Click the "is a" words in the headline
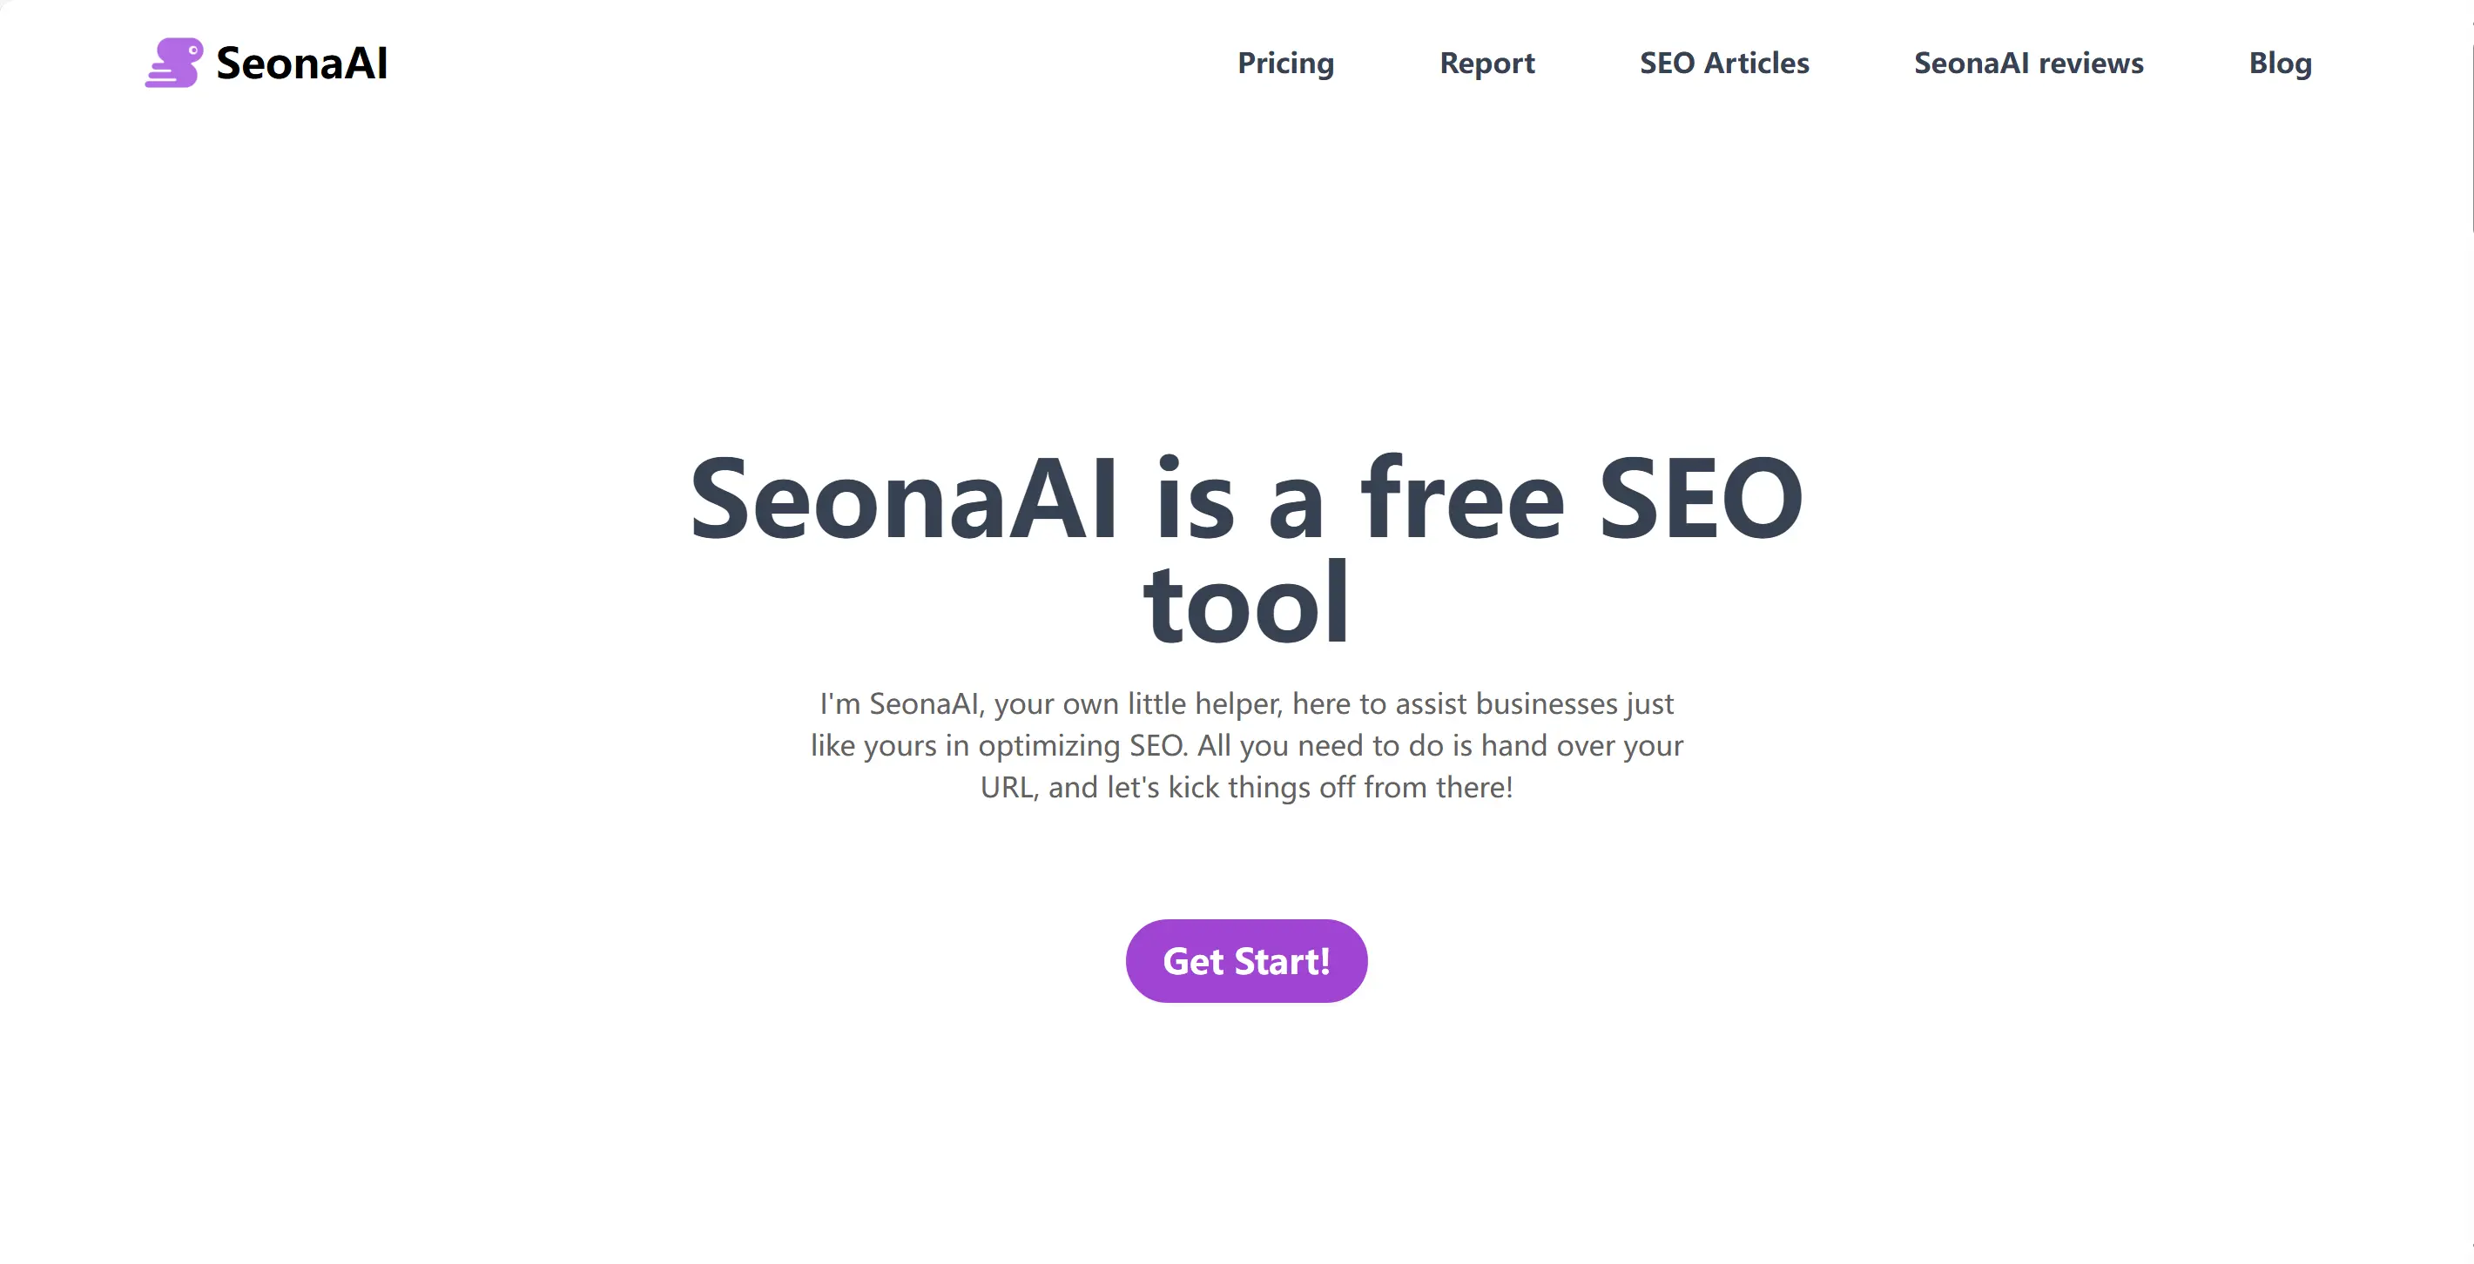 pos(1239,499)
